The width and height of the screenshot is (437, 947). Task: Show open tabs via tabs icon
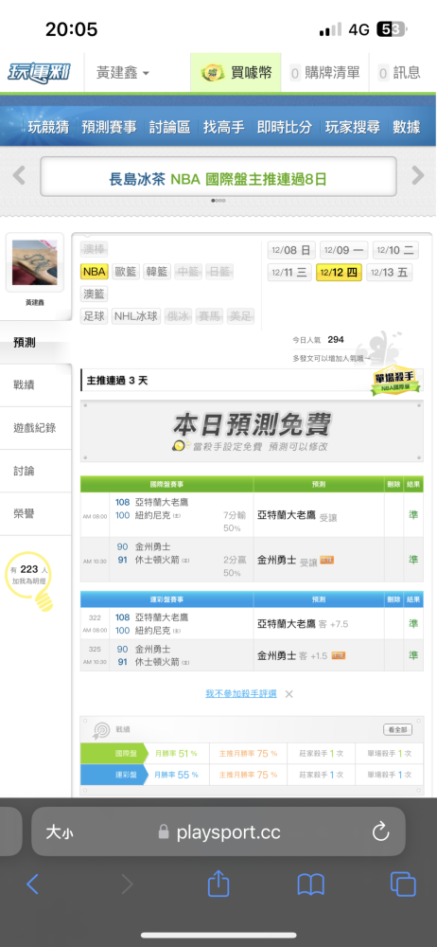click(x=403, y=884)
